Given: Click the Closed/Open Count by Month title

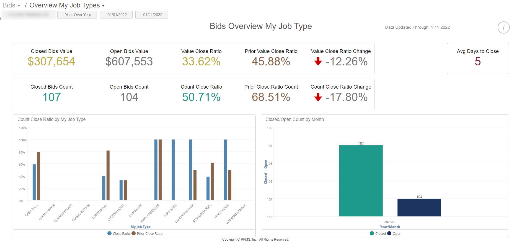Looking at the screenshot, I should (x=295, y=119).
